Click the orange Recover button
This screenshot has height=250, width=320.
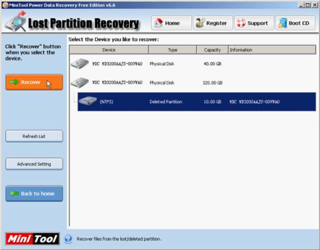(34, 82)
